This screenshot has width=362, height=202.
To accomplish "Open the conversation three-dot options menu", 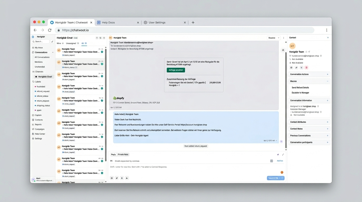I will coord(284,38).
